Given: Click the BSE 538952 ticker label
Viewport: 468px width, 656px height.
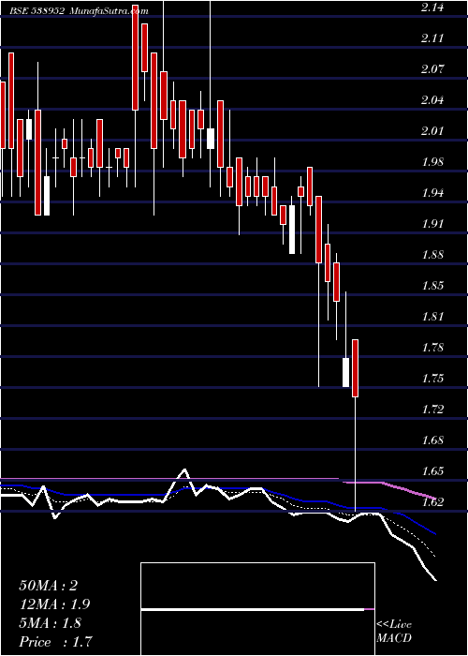Looking at the screenshot, I should click(x=37, y=11).
